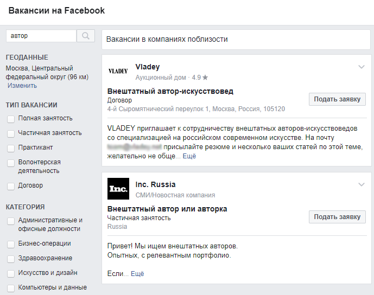This screenshot has height=295, width=374.
Task: Check the Бизнес-операции category checkbox
Action: (11, 244)
